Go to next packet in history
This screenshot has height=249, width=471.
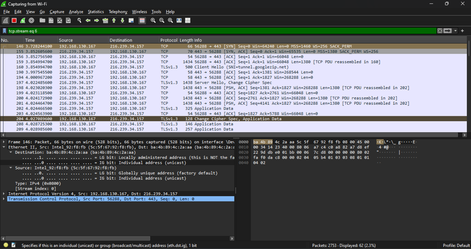coord(96,21)
